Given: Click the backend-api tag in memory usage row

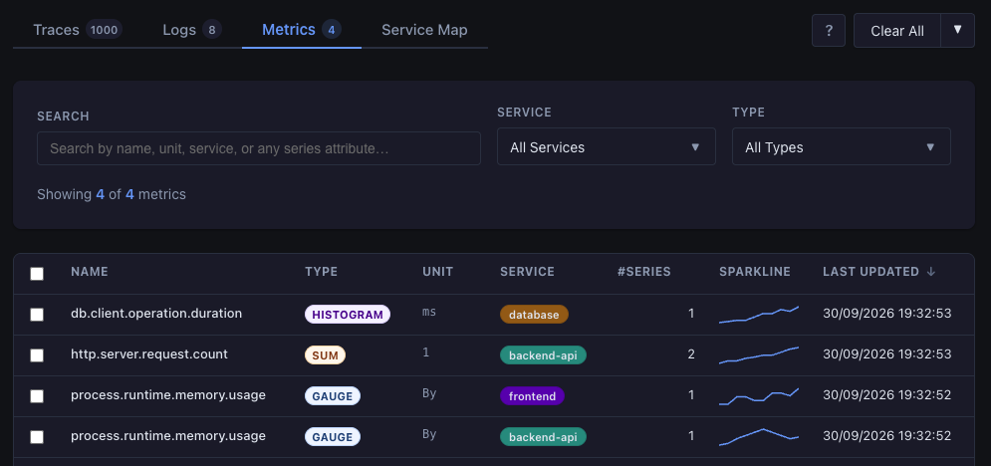Looking at the screenshot, I should 543,437.
